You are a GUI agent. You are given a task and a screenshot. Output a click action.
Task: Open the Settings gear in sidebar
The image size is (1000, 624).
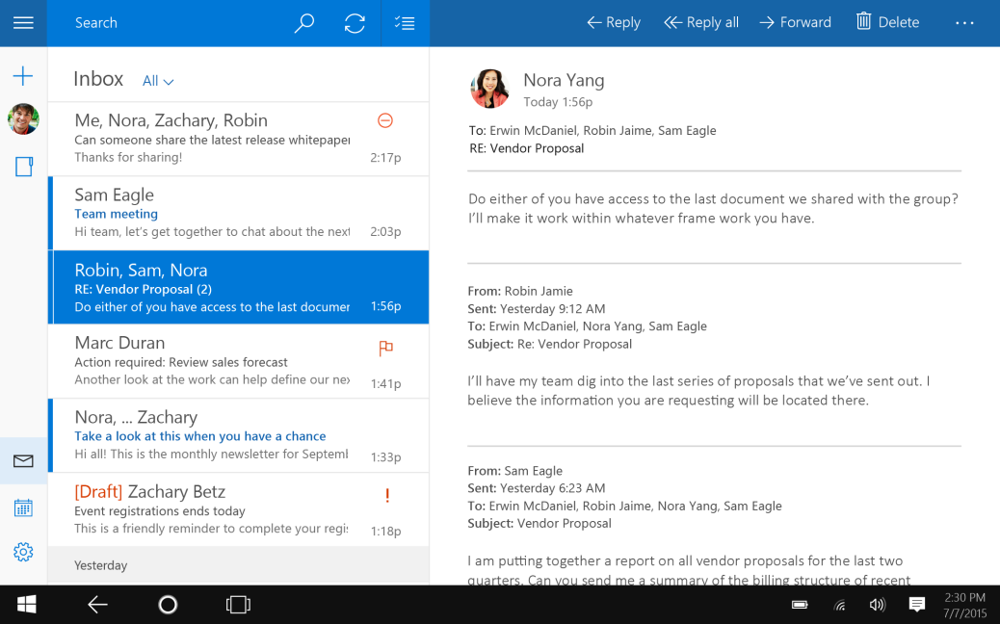tap(23, 552)
